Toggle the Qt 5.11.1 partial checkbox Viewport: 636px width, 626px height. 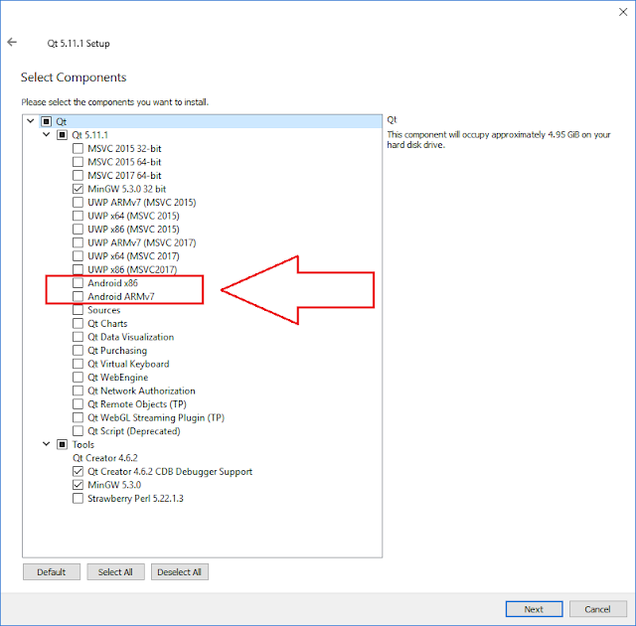click(x=62, y=134)
